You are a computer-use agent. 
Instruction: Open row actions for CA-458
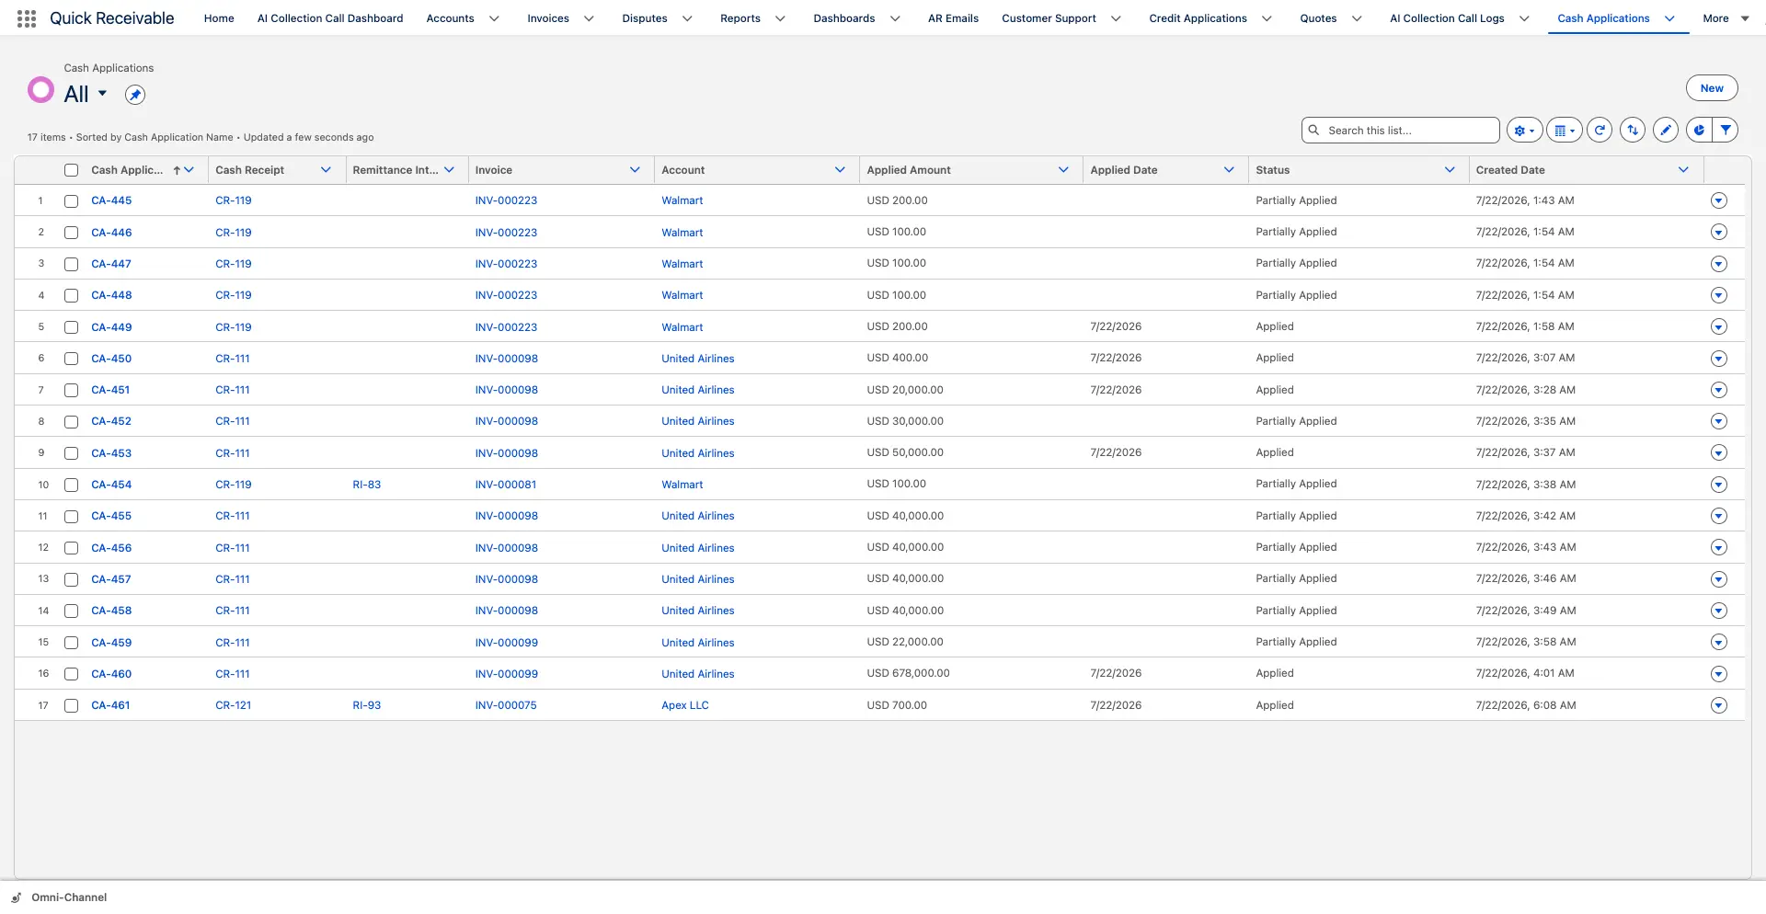tap(1718, 611)
